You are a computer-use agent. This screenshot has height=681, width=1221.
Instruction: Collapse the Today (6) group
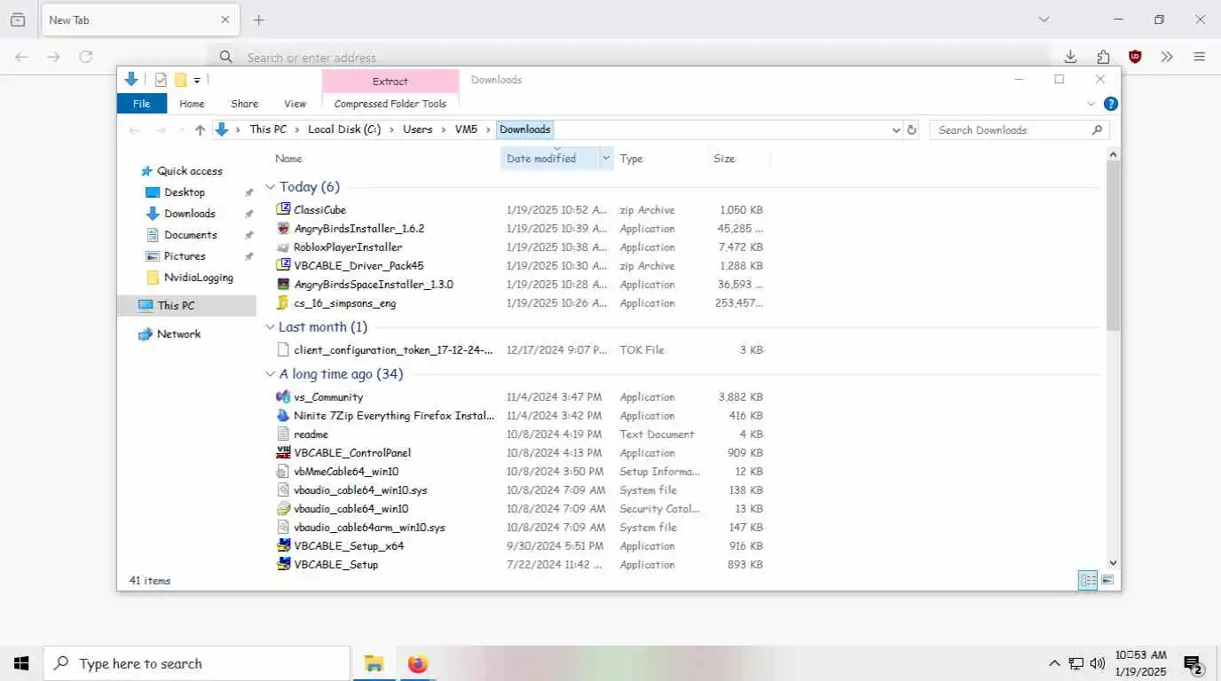tap(271, 187)
